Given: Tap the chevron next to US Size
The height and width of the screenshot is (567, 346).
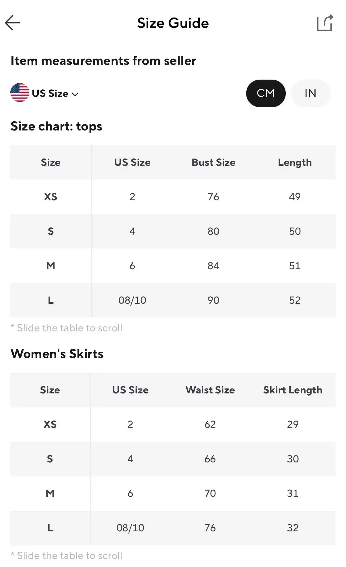Looking at the screenshot, I should 75,94.
